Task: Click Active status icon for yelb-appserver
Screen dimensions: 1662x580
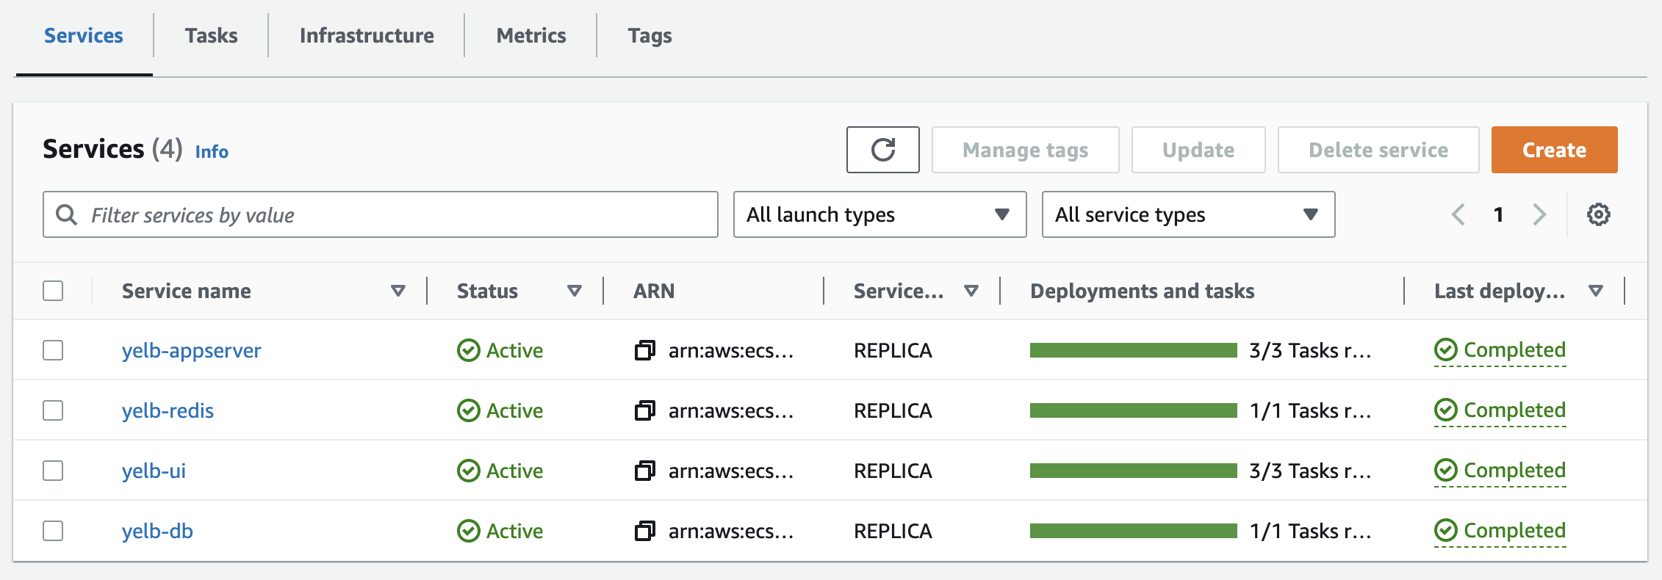Action: point(468,350)
